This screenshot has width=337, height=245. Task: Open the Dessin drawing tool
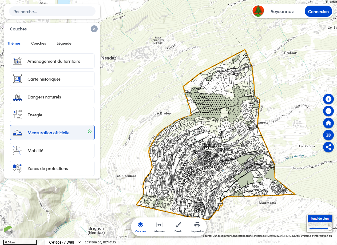tap(178, 227)
